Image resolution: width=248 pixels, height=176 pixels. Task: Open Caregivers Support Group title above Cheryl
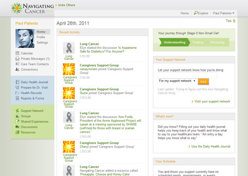pos(99,143)
